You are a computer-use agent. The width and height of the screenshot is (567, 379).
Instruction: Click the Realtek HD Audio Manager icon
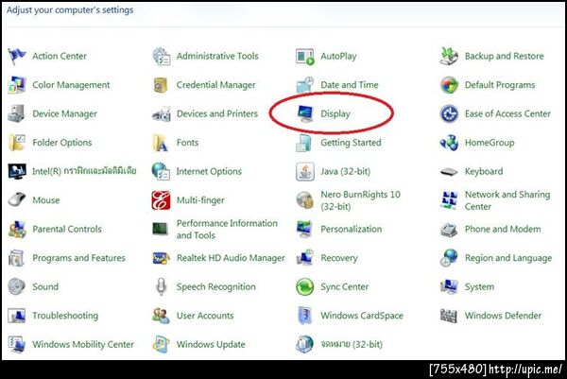161,258
